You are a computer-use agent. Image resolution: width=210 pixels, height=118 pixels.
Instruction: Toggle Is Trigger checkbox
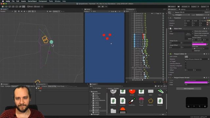[x=185, y=61]
